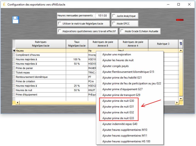Click the table's vertical scrollbar up arrow
The height and width of the screenshot is (146, 196).
181,50
